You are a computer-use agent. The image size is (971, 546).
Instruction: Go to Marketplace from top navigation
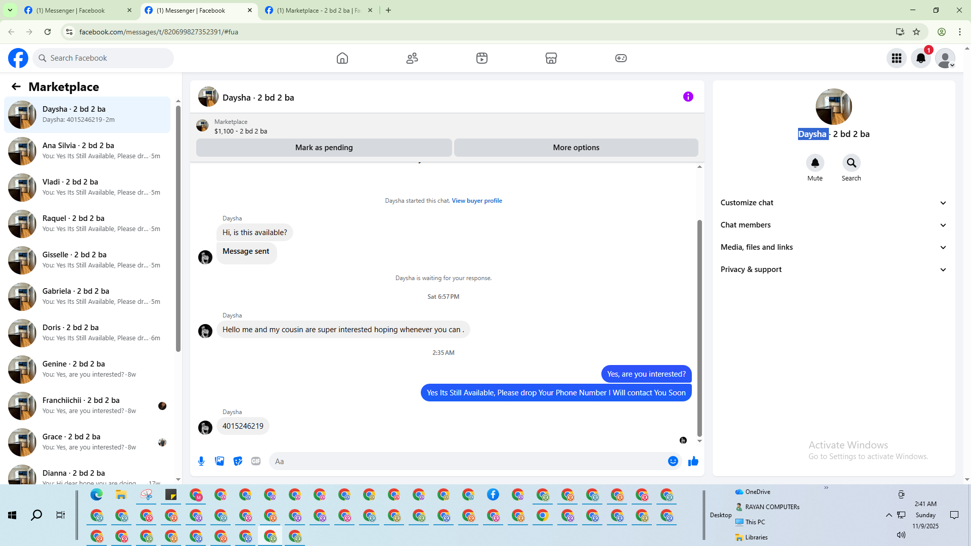551,58
